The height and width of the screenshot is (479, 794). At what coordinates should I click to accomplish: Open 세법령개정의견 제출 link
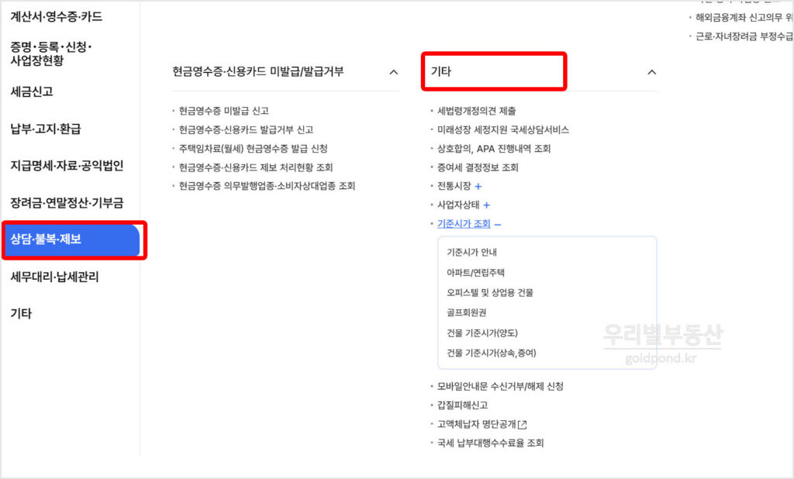click(x=477, y=111)
